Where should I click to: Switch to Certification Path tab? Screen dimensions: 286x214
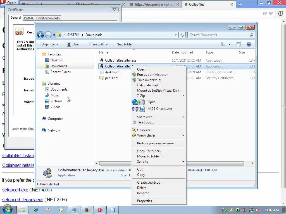[48, 18]
